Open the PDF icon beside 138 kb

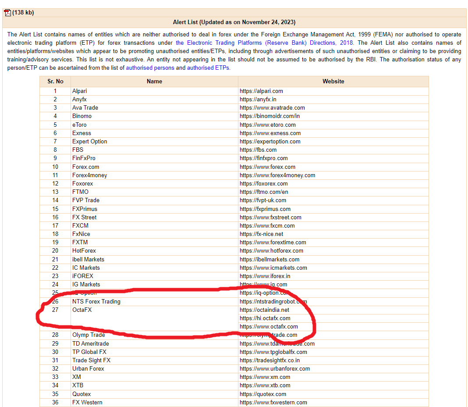tap(7, 13)
